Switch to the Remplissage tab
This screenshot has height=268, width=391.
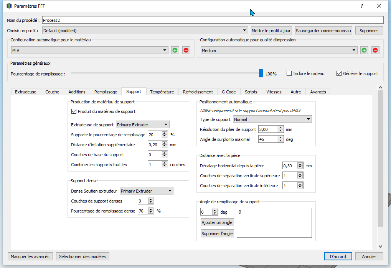coord(106,92)
